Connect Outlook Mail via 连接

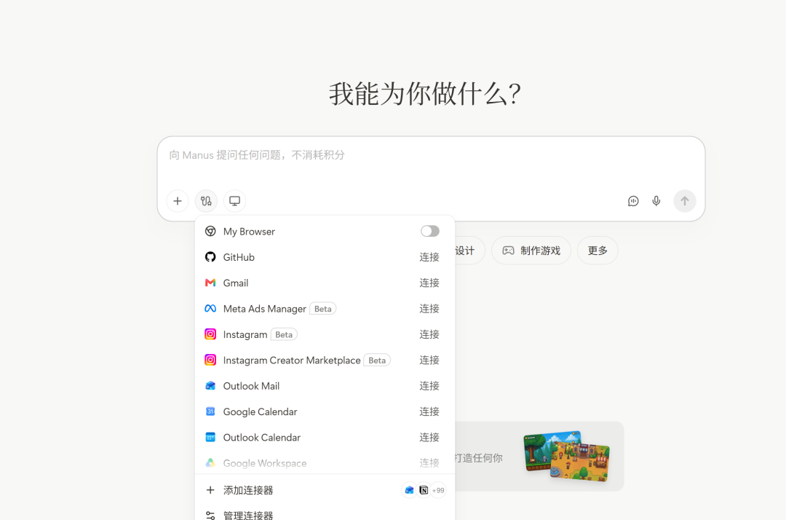pos(429,385)
